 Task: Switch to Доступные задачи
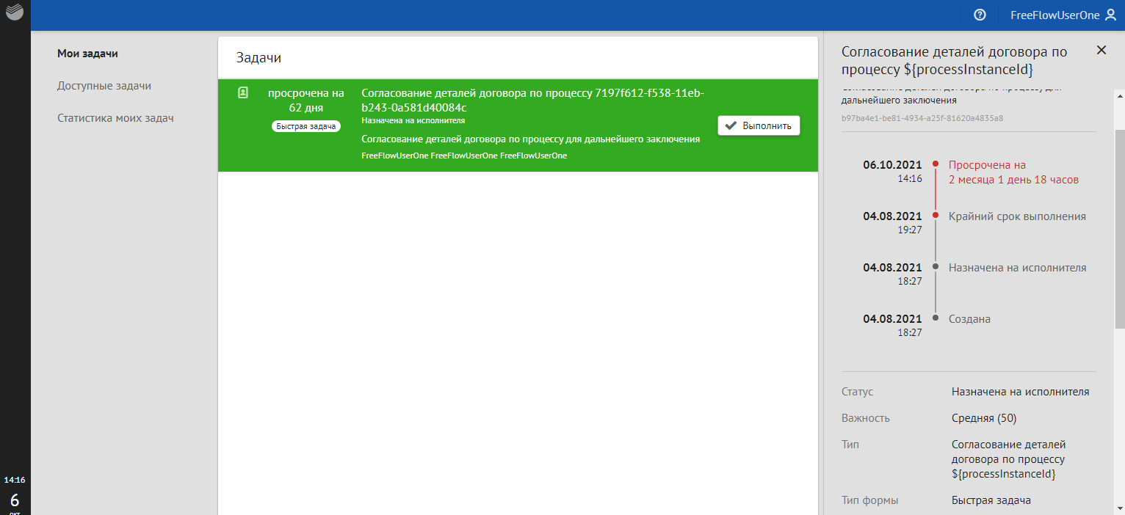[x=104, y=86]
